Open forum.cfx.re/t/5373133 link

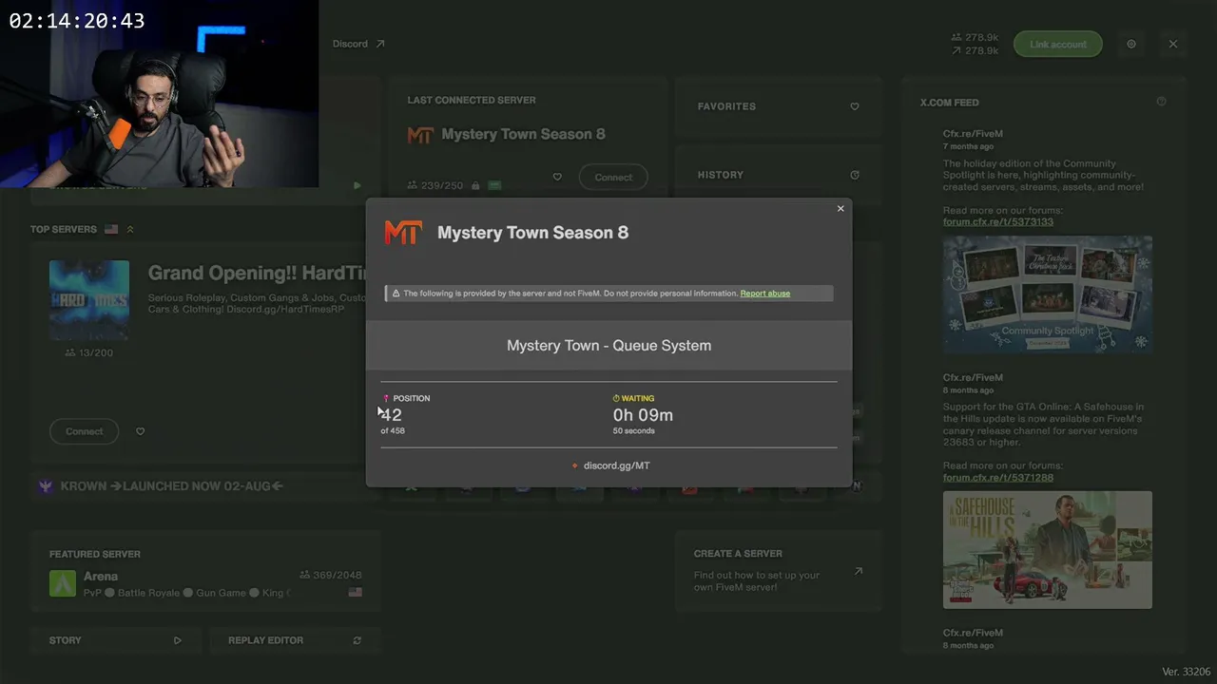[998, 222]
